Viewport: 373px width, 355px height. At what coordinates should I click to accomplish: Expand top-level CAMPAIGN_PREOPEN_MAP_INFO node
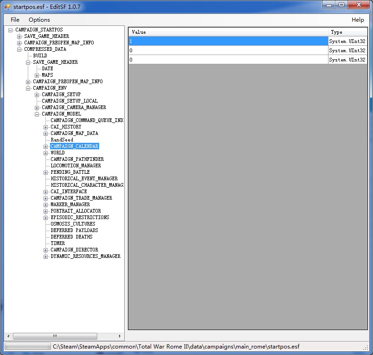click(19, 43)
